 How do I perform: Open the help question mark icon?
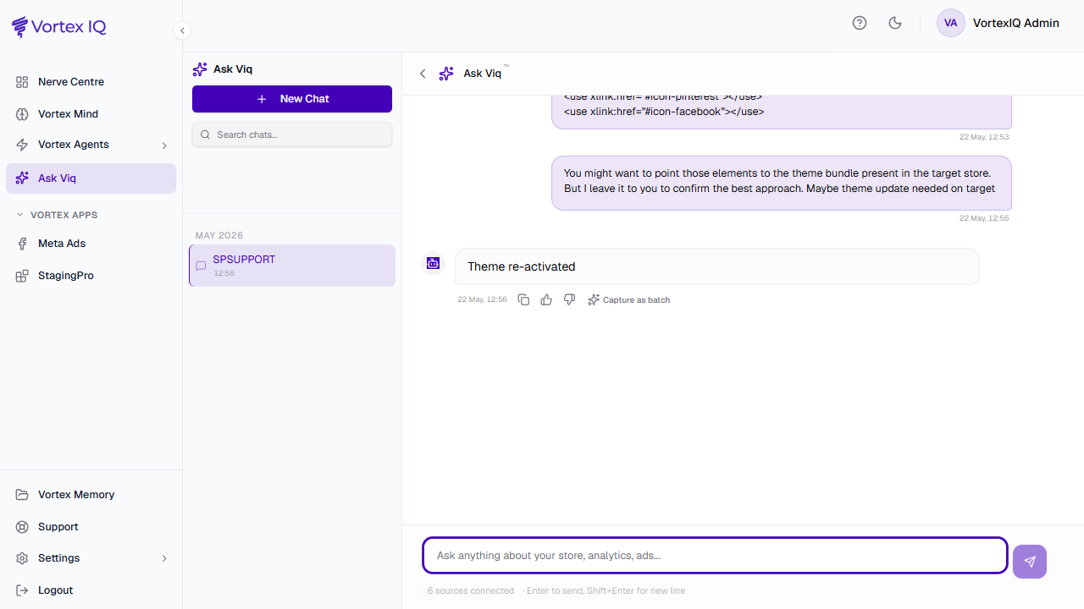860,23
